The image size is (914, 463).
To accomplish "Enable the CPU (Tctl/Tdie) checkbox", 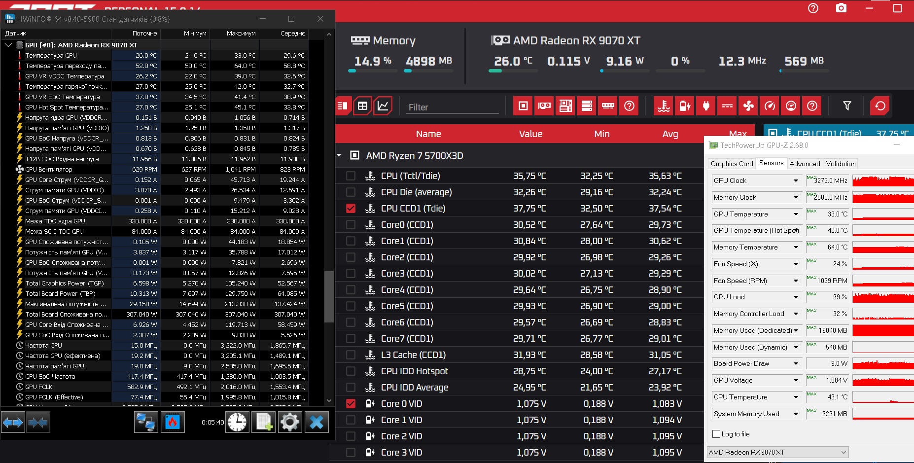I will [351, 176].
